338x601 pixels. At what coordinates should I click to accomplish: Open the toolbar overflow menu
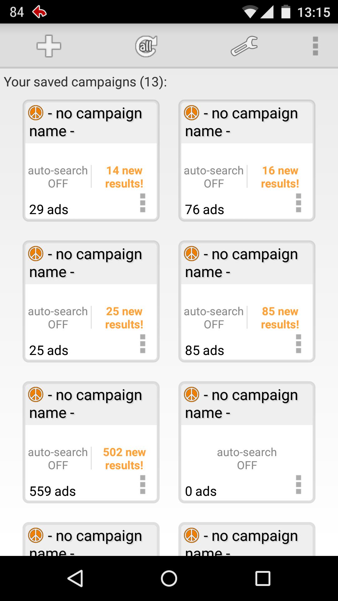(x=315, y=46)
